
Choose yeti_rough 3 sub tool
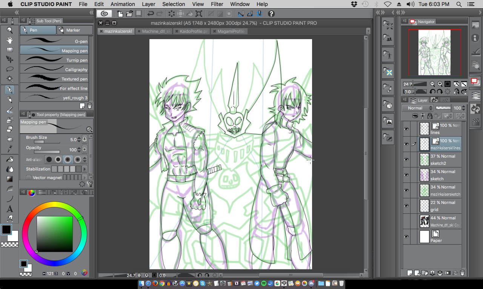pyautogui.click(x=54, y=97)
